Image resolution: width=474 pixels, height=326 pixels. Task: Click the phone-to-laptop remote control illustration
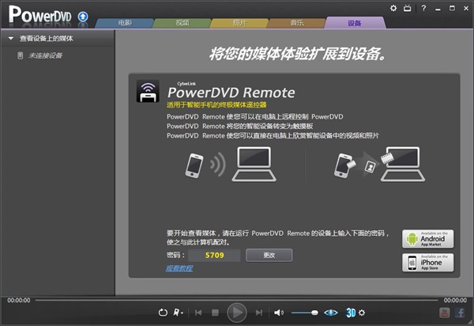click(231, 165)
